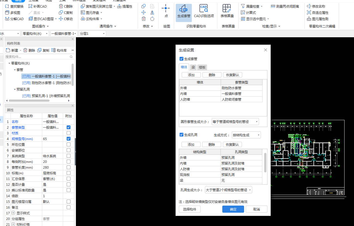Open the 生成方式 dropdown (按结构生成)
354x226 pixels.
[x=246, y=135]
